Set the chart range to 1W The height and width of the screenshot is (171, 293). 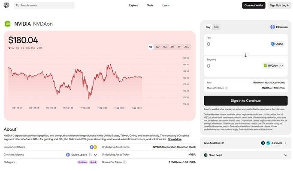[157, 47]
